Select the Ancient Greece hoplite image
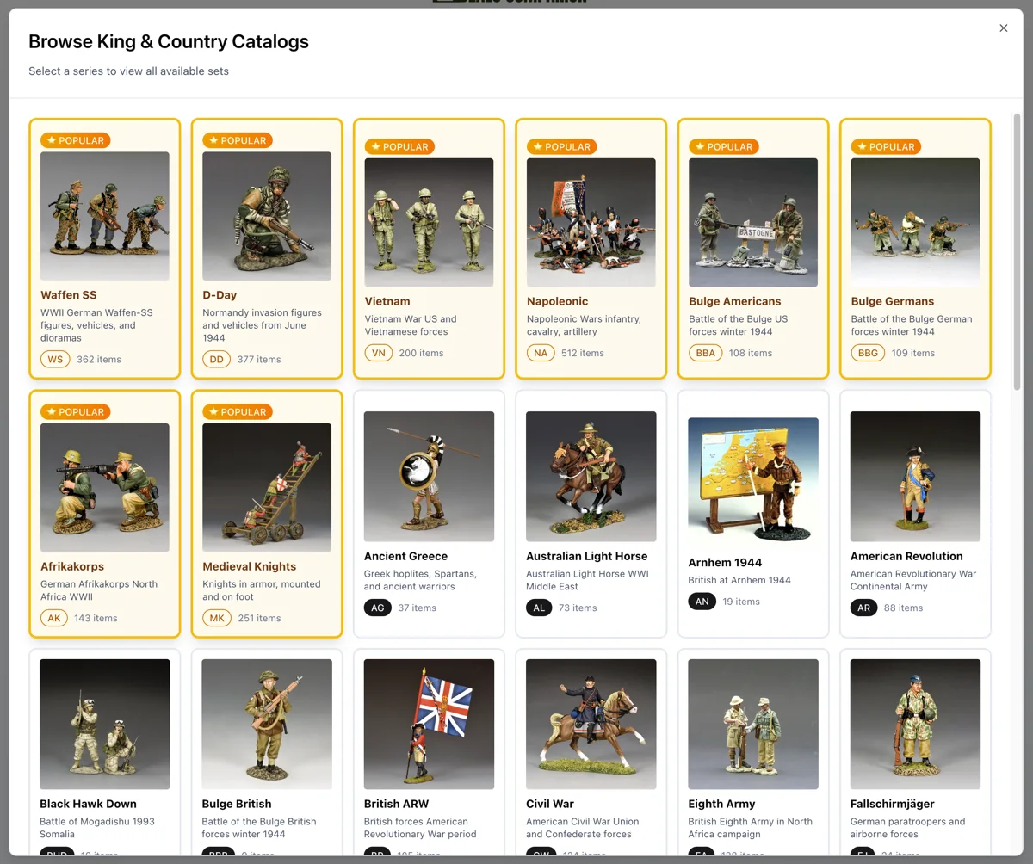Screen dimensions: 1033x864 (429, 476)
